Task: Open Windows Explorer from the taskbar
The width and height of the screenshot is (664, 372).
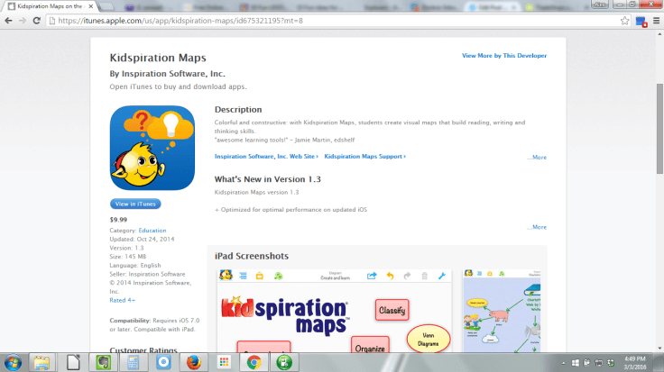Action: coord(41,363)
